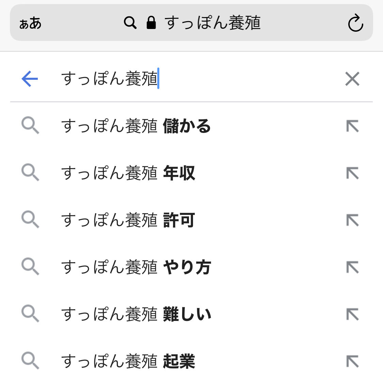The width and height of the screenshot is (383, 384).
Task: Select suggestion すっぽん養殖 難しい
Action: 136,314
